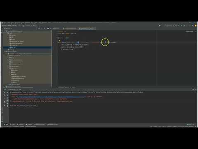Open Run panel settings gear icon

[193, 90]
